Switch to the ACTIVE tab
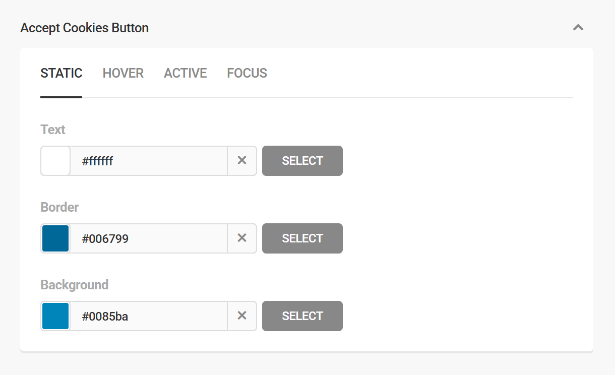This screenshot has width=615, height=375. [x=185, y=73]
